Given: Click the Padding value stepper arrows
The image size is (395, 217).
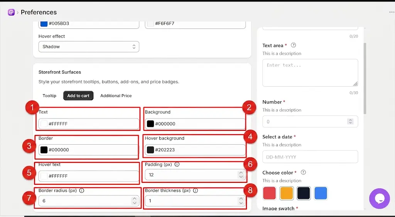Looking at the screenshot, I should click(241, 175).
